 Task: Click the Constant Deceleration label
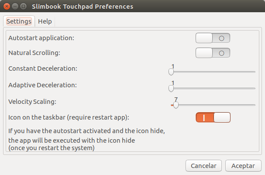(x=43, y=69)
